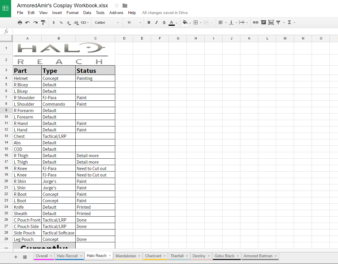Screen dimensions: 338x264
Task: Open Sheets home via green logo
Action: 5,8
